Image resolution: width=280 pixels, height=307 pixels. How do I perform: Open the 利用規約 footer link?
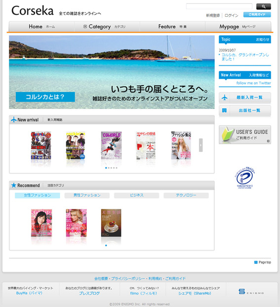point(155,278)
